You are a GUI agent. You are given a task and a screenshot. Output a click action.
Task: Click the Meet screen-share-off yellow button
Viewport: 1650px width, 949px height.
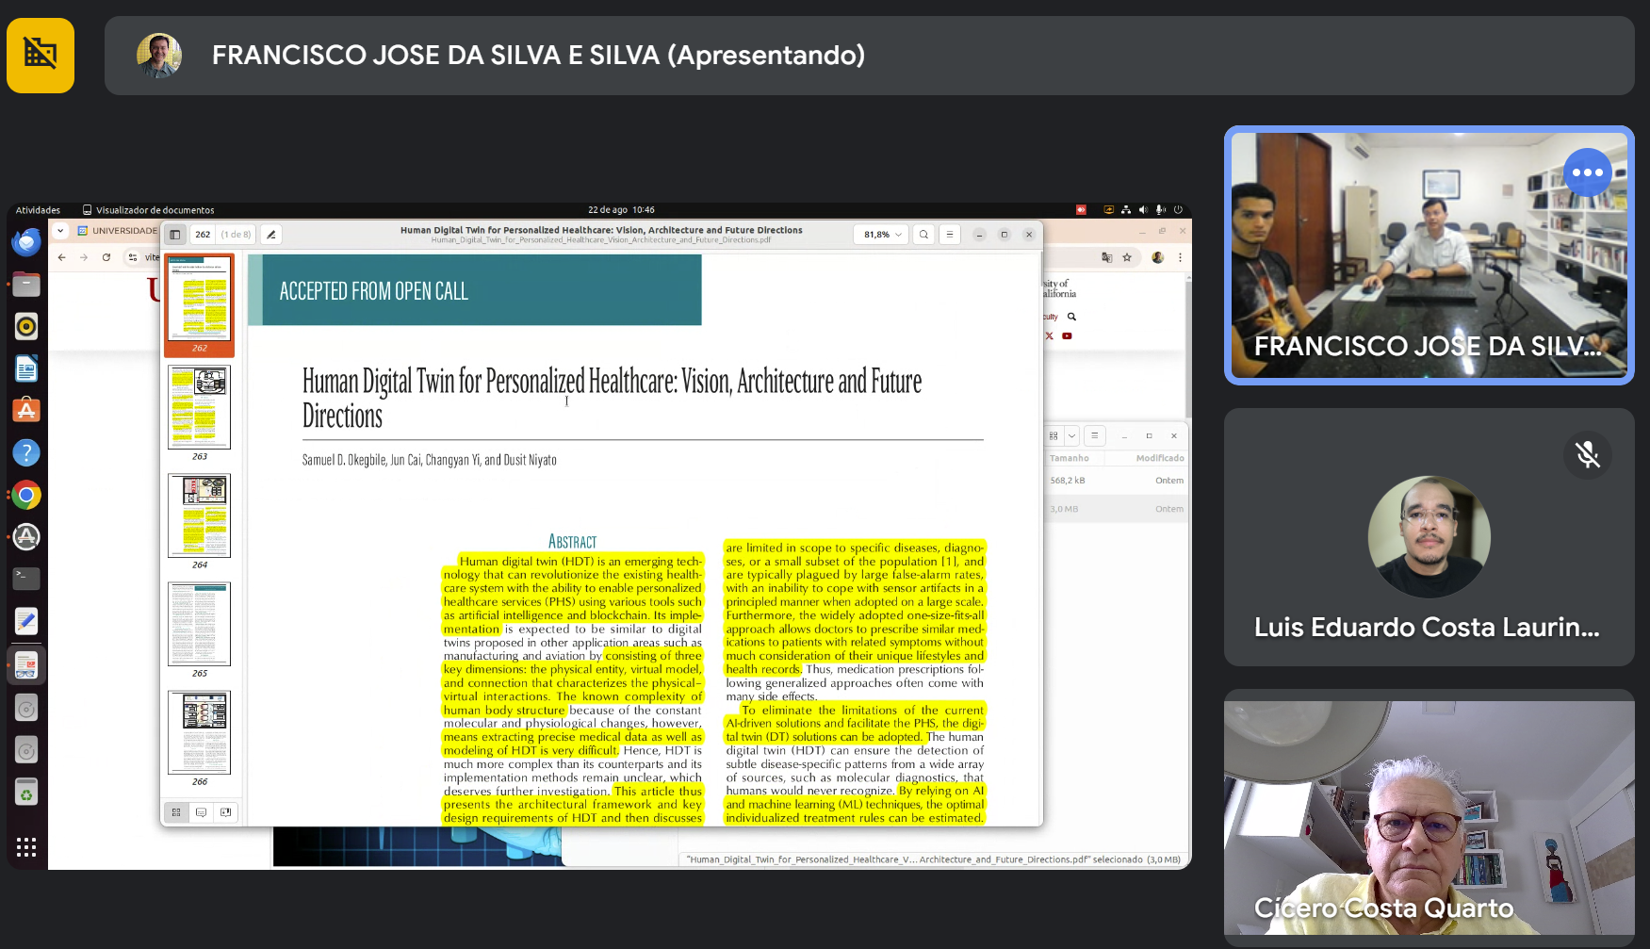coord(41,55)
